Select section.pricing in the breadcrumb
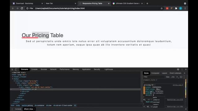 [x=27, y=105]
